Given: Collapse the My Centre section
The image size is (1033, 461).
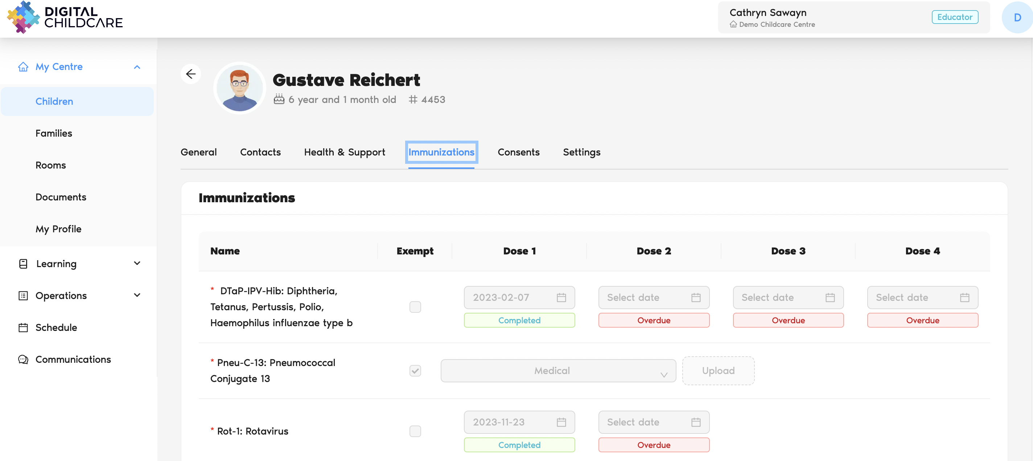Looking at the screenshot, I should pos(137,67).
